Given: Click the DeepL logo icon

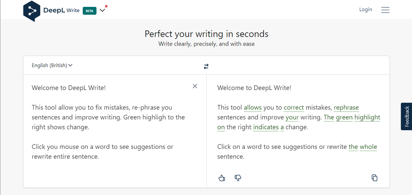Looking at the screenshot, I should click(32, 11).
